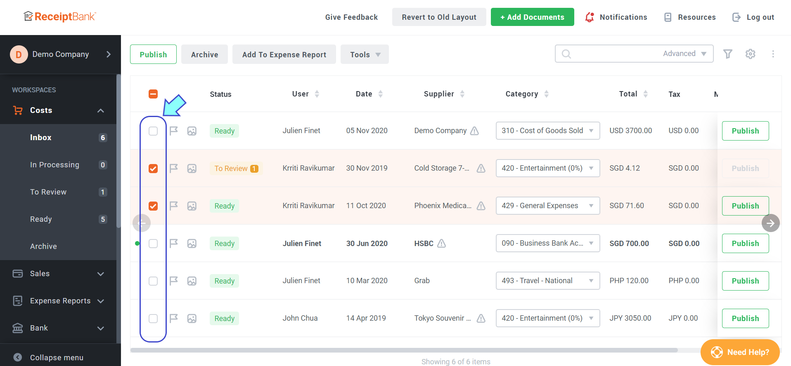Viewport: 791px width, 366px height.
Task: Click warning icon next to HSBC supplier
Action: (442, 243)
